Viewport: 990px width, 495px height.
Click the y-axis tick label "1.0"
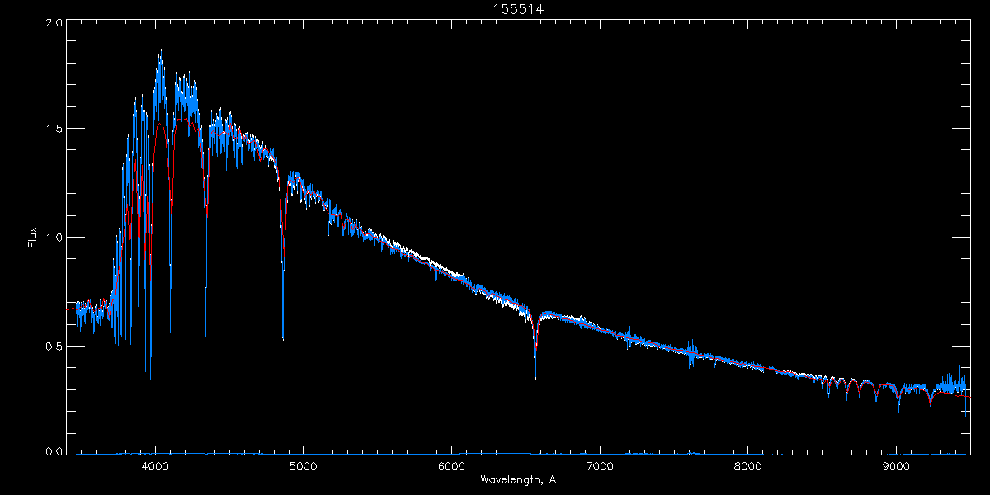click(x=54, y=238)
